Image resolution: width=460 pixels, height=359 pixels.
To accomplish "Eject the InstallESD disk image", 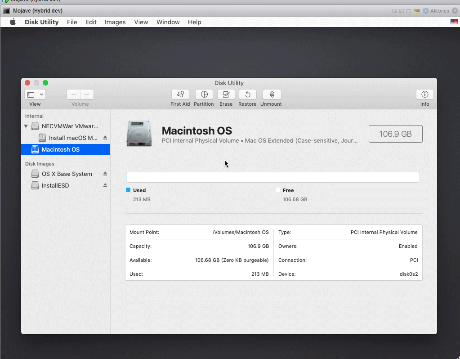I will pyautogui.click(x=105, y=185).
